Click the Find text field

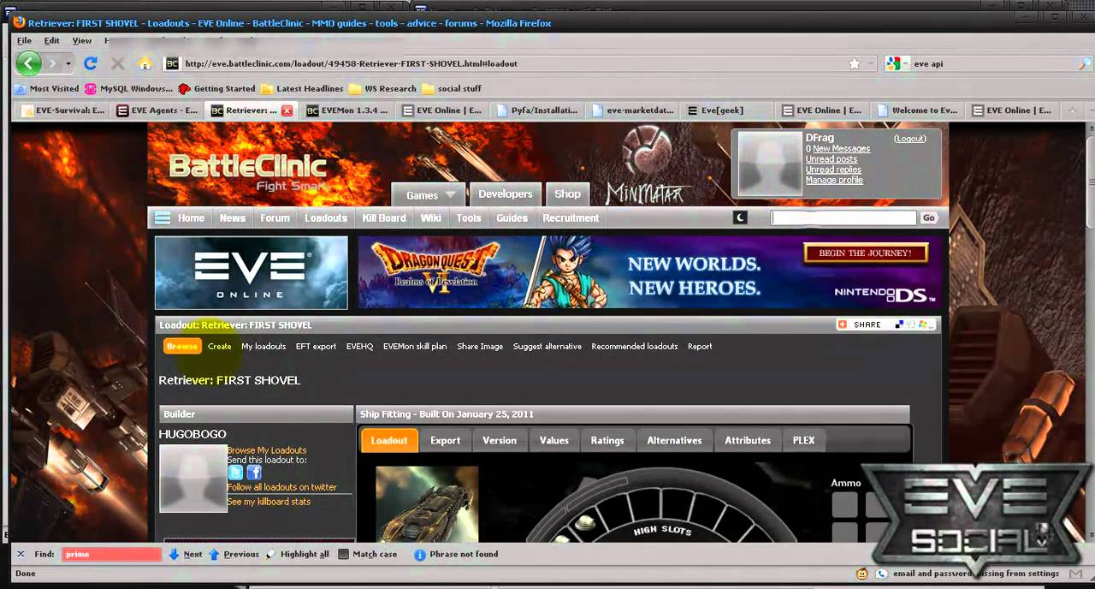coord(112,555)
